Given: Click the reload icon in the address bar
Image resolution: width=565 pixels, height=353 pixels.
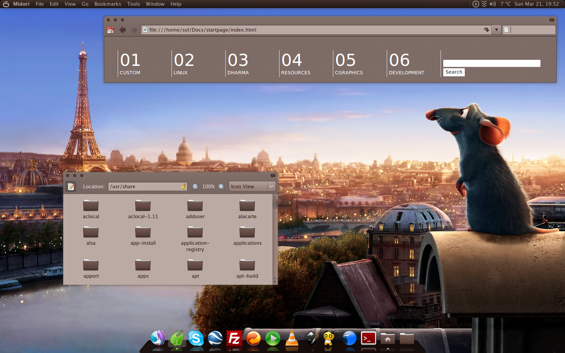Looking at the screenshot, I should pos(486,30).
